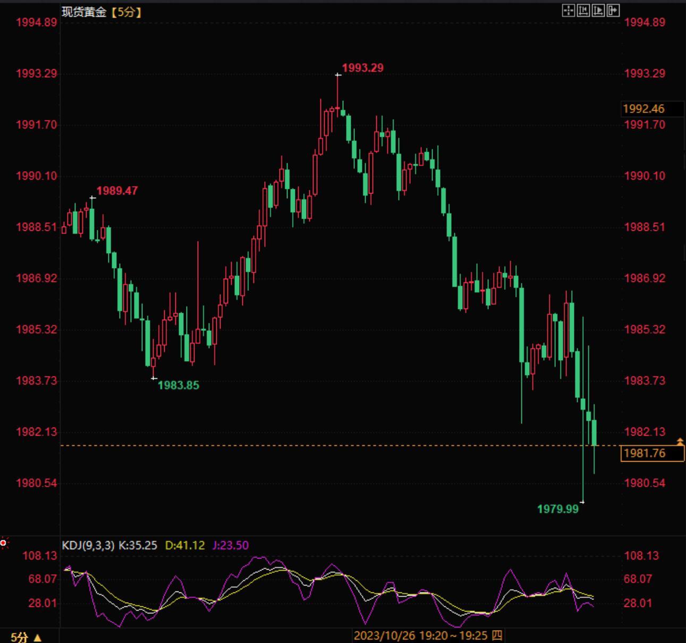Click the yellow D:41.12 indicator value
Screen dimensions: 686x643
[x=184, y=545]
